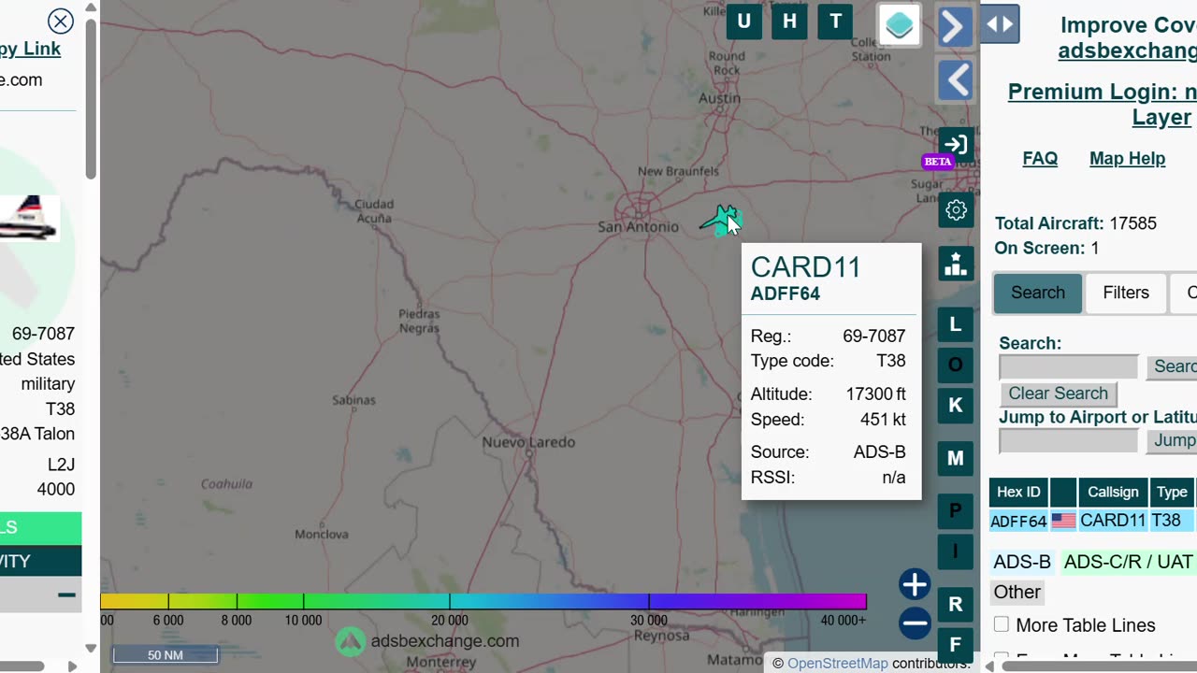Click the Copy Link link in left panel
This screenshot has height=673, width=1197.
pos(30,49)
